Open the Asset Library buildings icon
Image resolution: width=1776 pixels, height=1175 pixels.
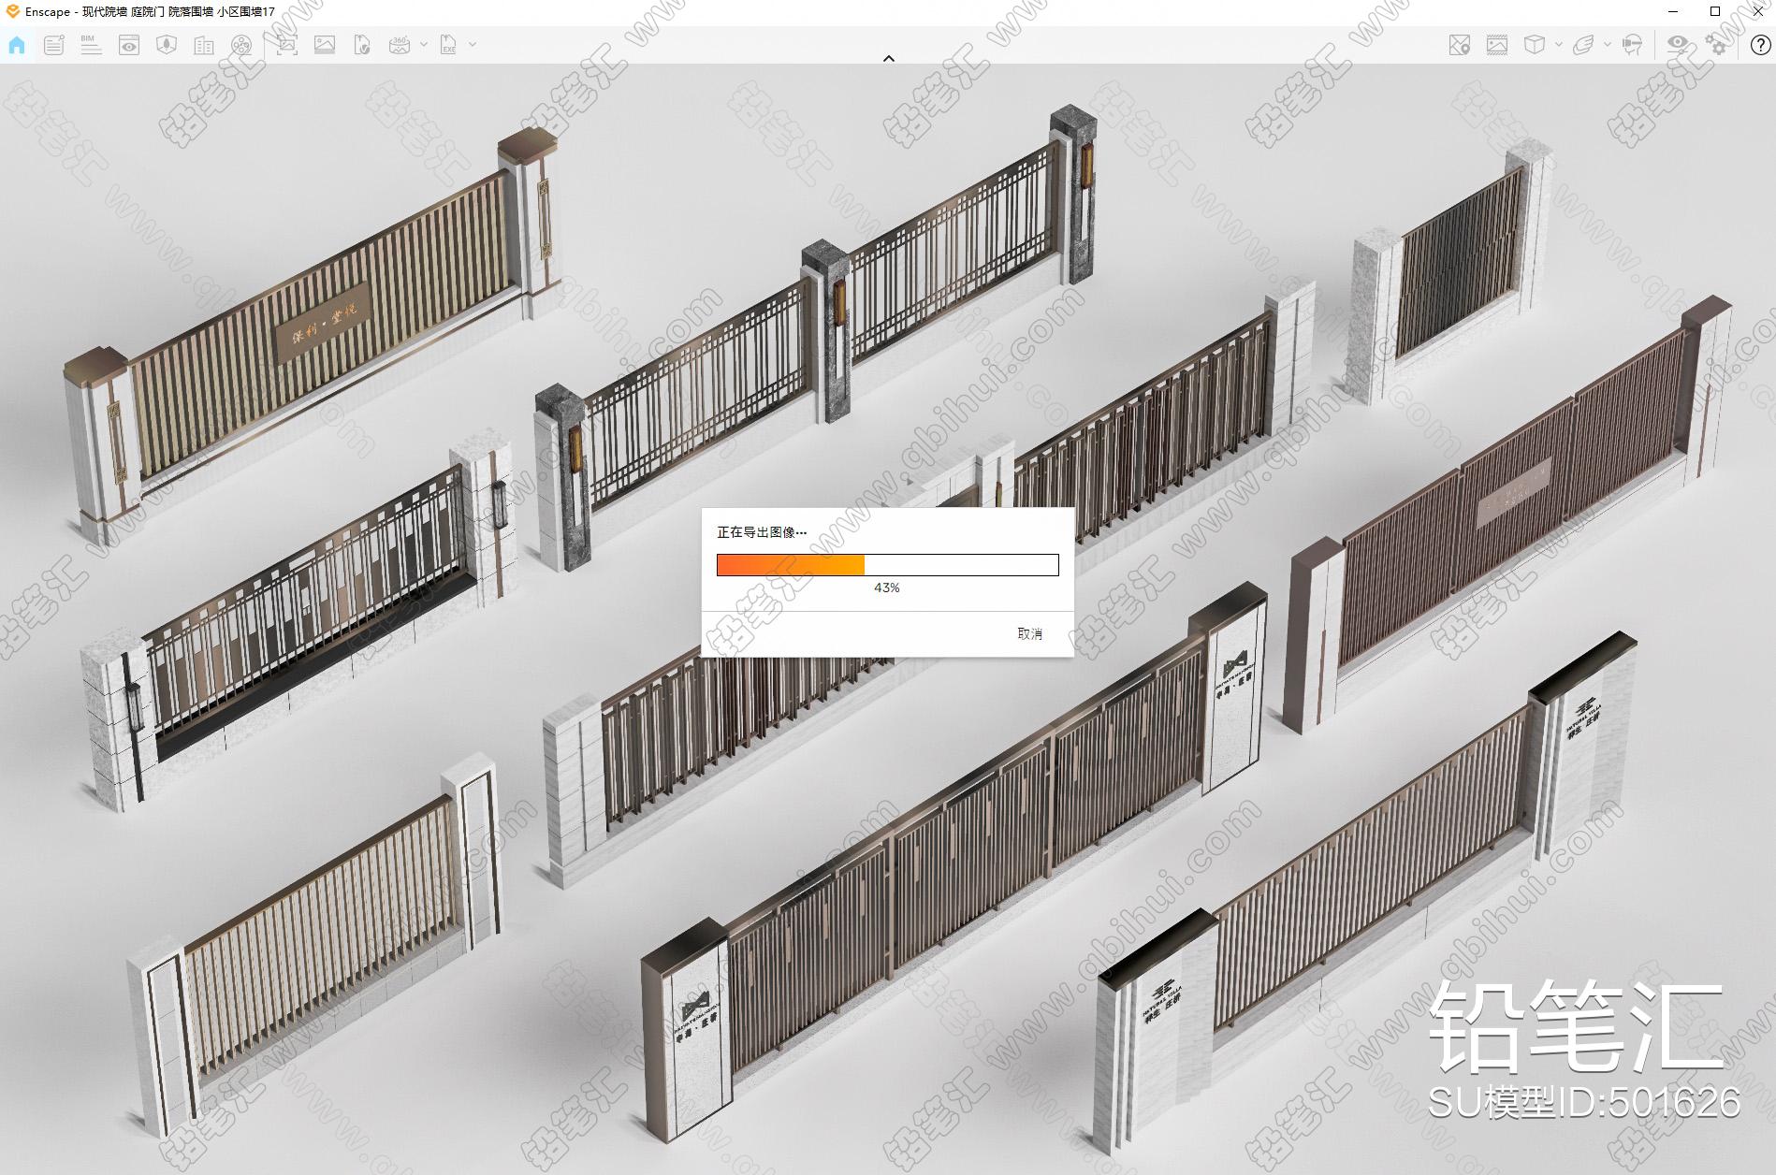click(x=204, y=45)
